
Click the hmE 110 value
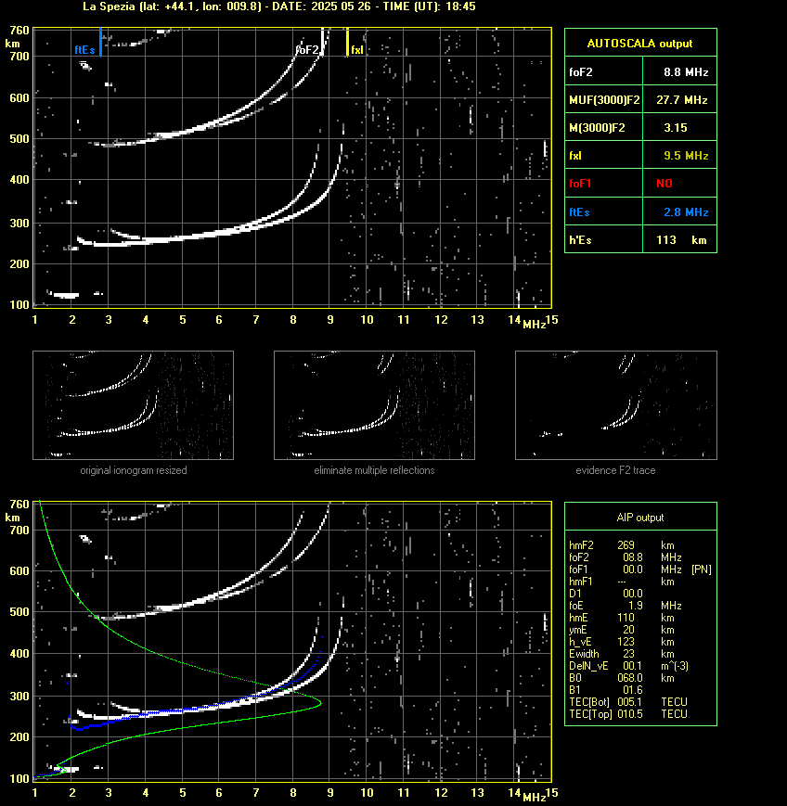626,618
